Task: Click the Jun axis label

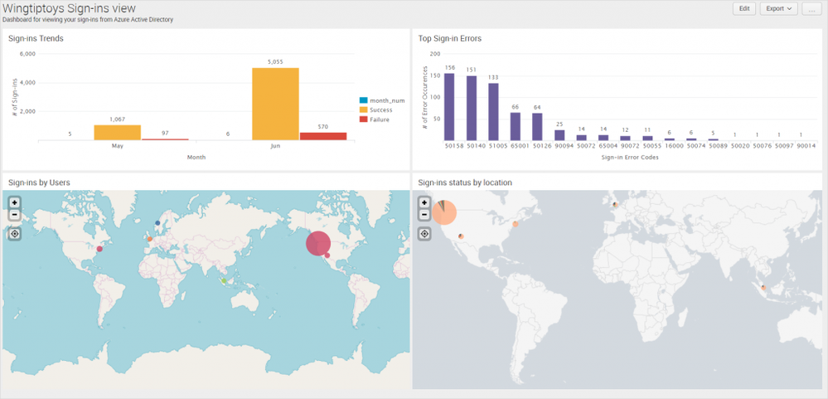Action: [x=275, y=146]
